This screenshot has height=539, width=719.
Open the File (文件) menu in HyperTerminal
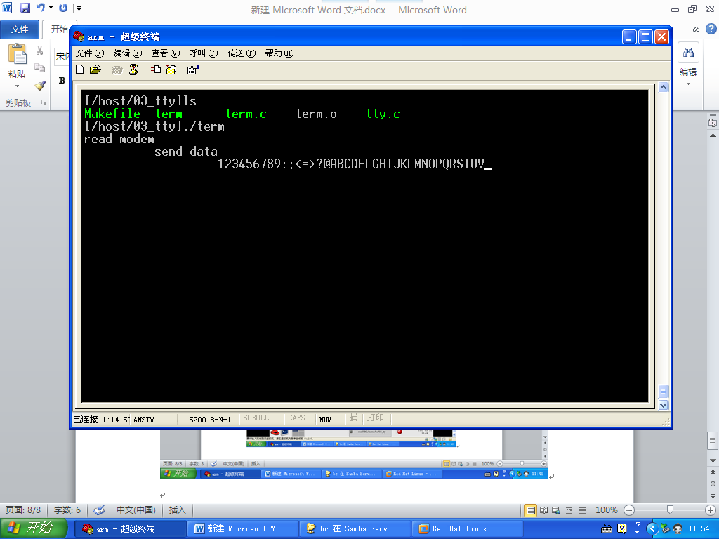point(90,53)
